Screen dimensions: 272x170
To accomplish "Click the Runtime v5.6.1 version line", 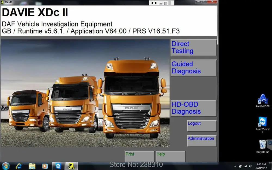I will [x=91, y=31].
